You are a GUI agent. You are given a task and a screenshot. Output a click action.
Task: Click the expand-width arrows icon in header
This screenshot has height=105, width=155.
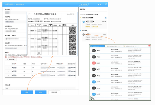99,4
